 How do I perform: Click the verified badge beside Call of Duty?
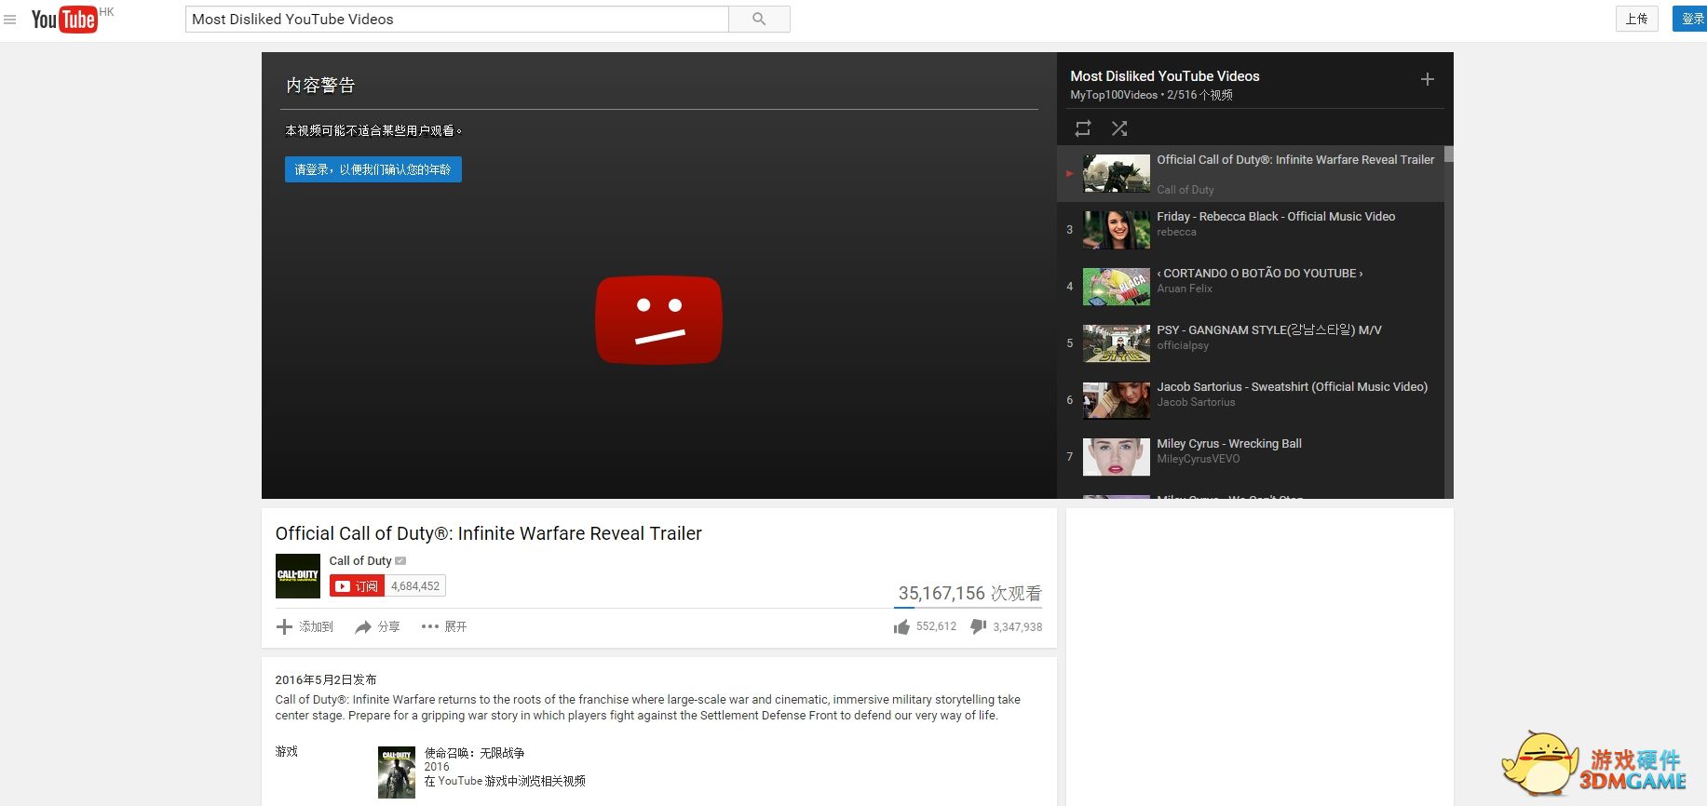[400, 561]
